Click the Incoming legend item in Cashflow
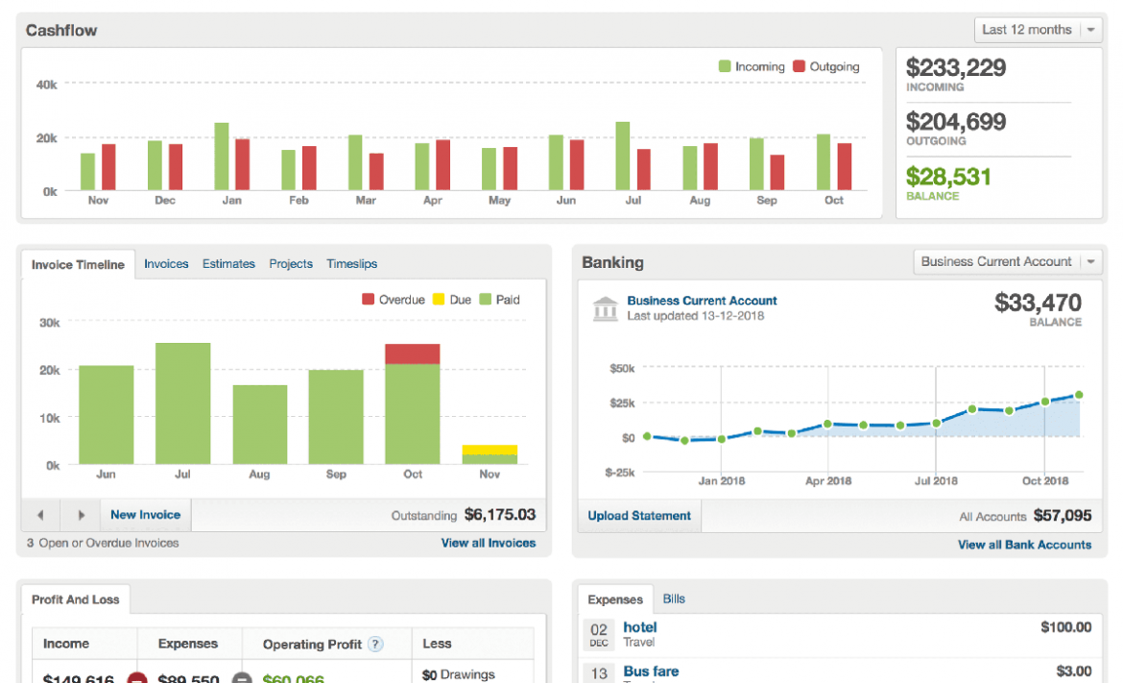The width and height of the screenshot is (1123, 683). (x=752, y=67)
